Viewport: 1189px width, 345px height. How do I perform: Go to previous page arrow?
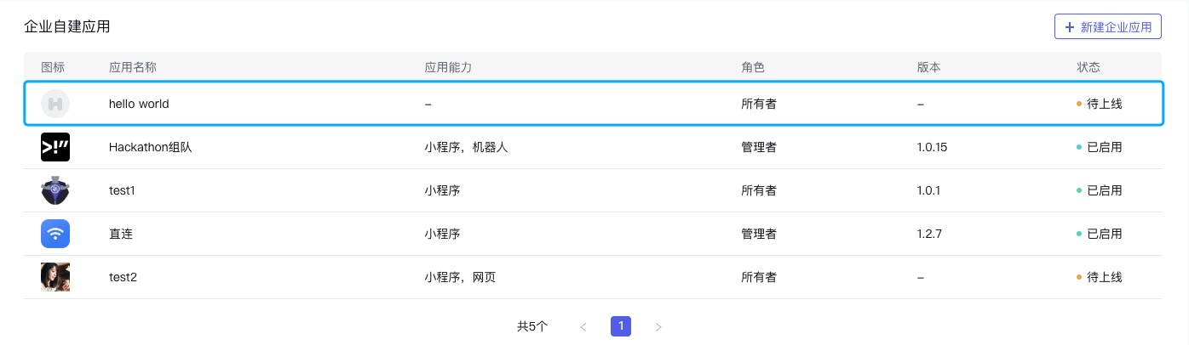click(583, 326)
